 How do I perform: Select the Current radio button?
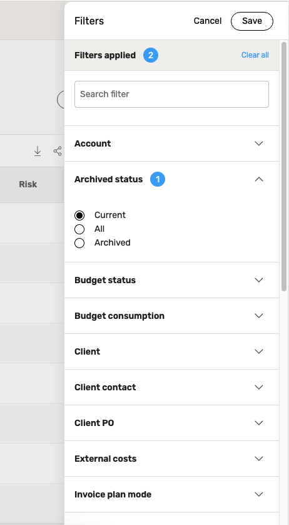point(79,216)
